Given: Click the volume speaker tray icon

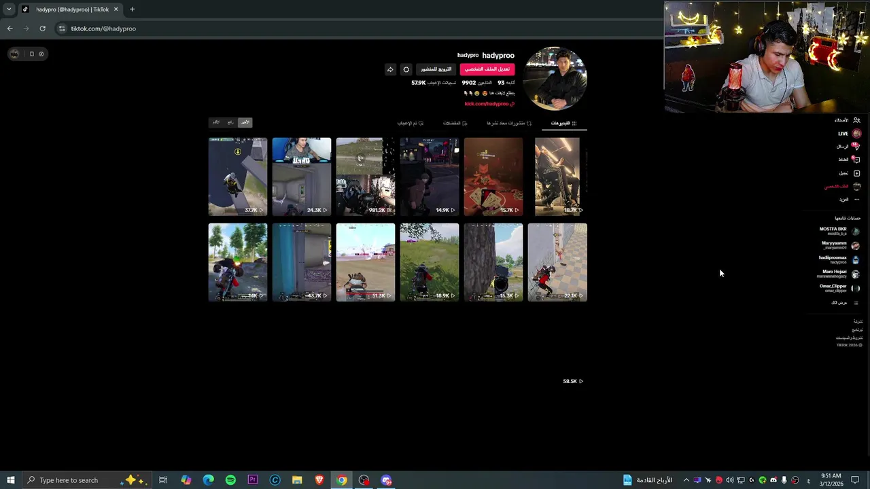Looking at the screenshot, I should pyautogui.click(x=729, y=480).
